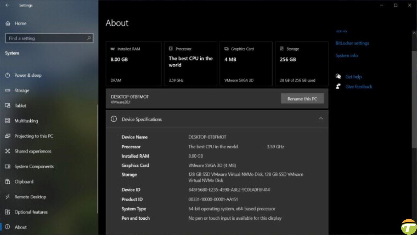
Task: Click the Graphics Card card icon
Action: tap(226, 49)
